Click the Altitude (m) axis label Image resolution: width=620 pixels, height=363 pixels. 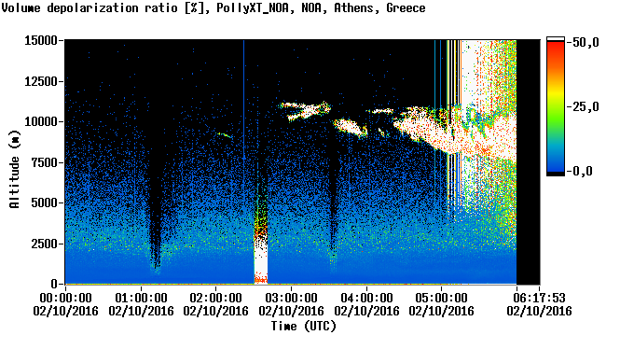(15, 170)
